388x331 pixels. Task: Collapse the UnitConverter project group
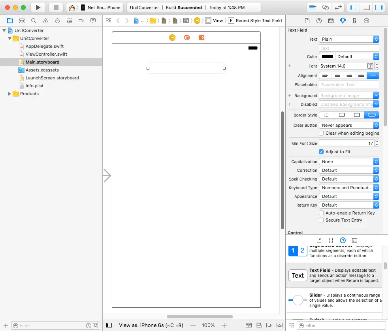click(x=4, y=30)
